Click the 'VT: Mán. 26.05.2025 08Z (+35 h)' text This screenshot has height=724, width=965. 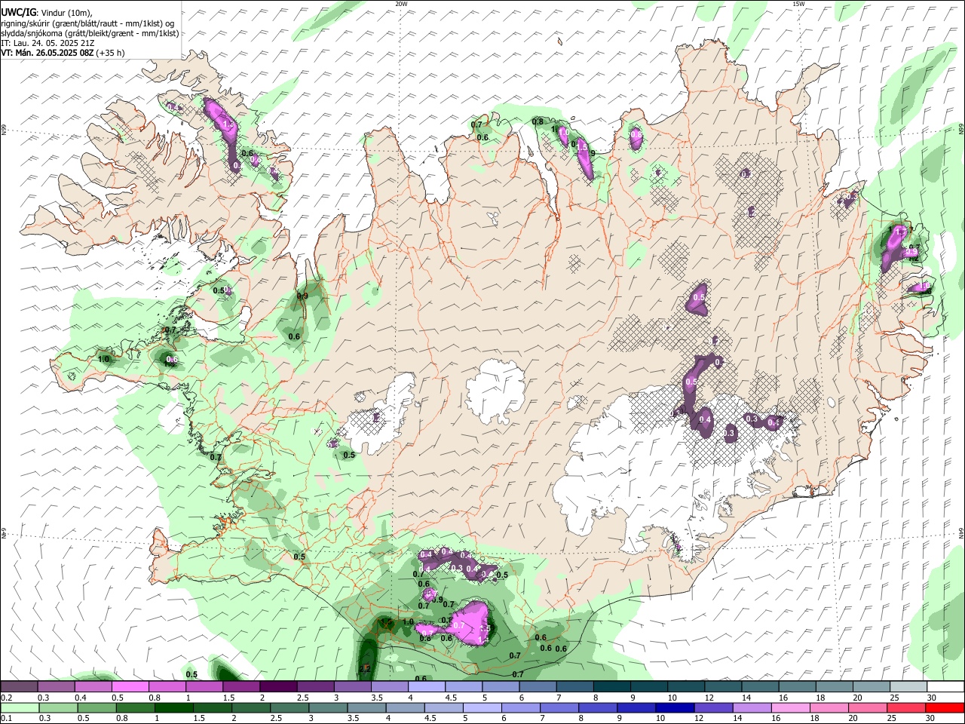click(63, 53)
